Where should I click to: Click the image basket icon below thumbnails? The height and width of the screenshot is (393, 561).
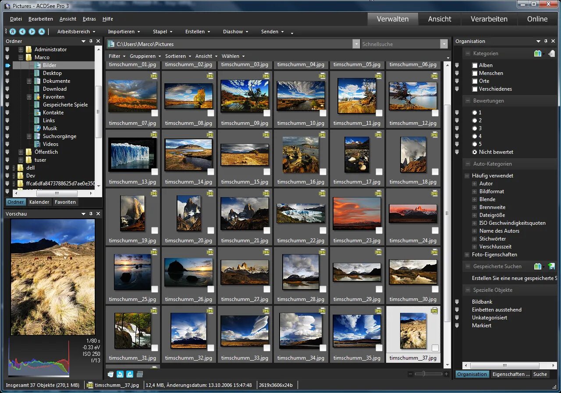110,374
